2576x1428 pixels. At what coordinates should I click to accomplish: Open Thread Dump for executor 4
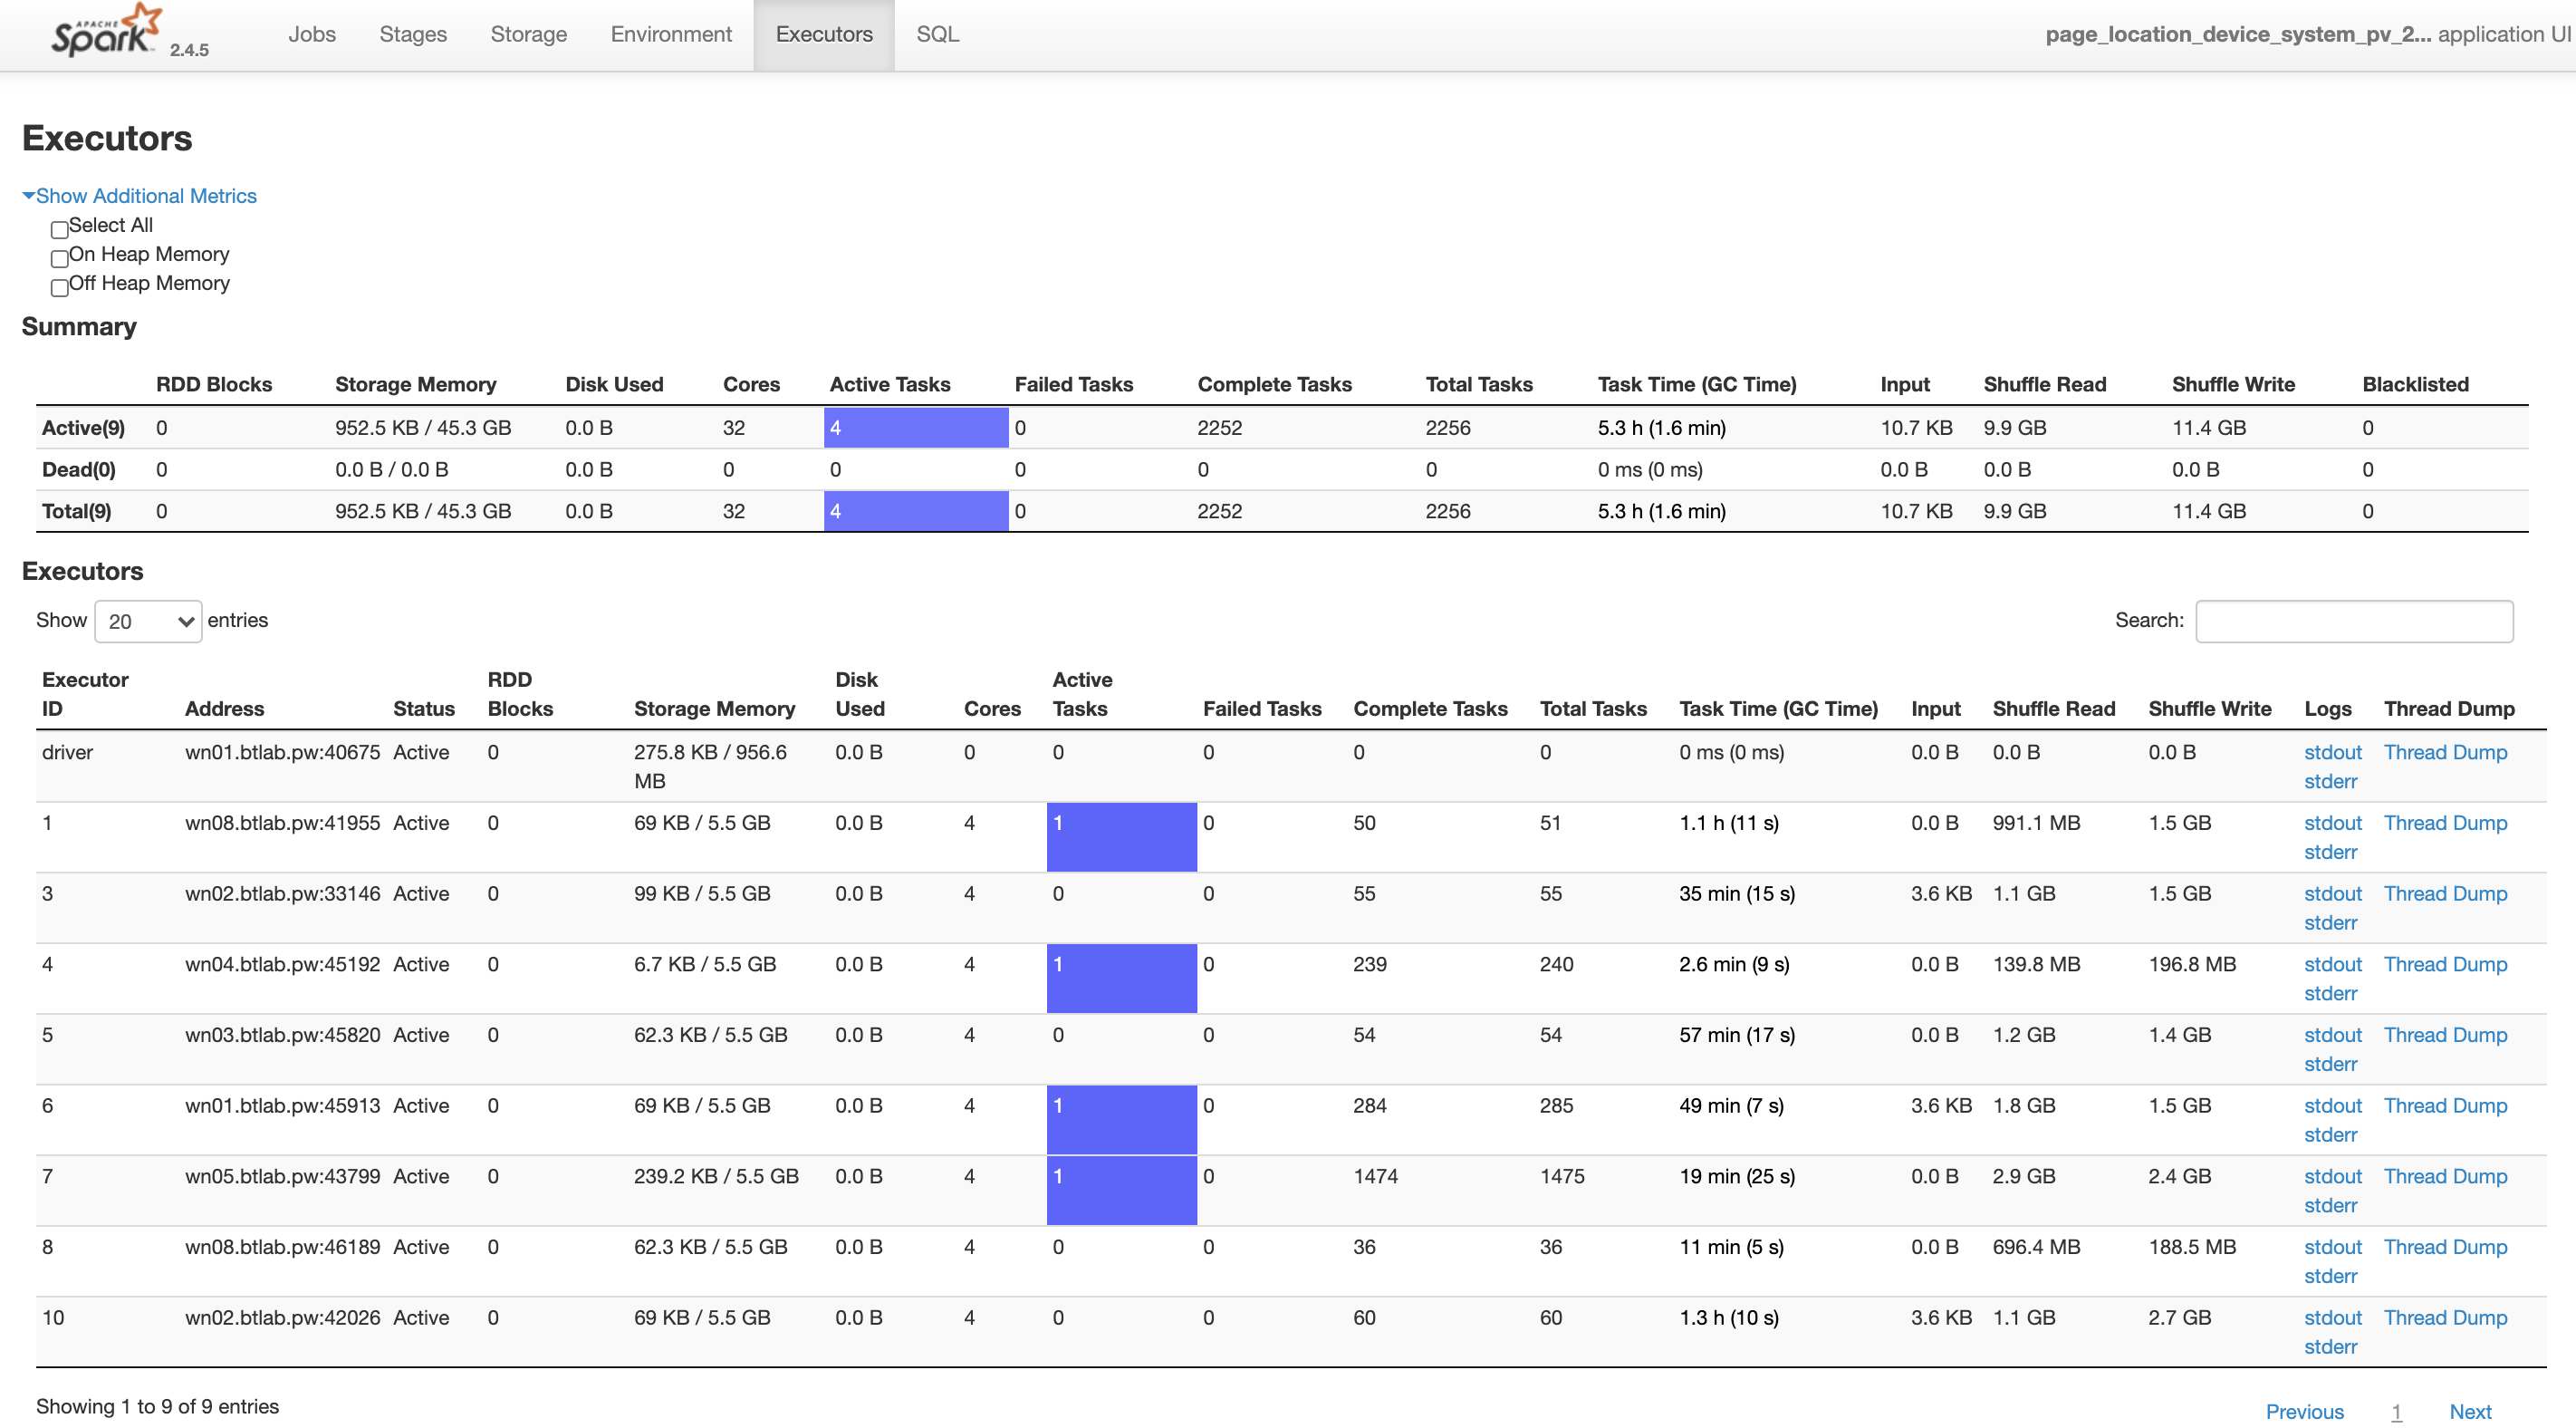click(x=2445, y=965)
